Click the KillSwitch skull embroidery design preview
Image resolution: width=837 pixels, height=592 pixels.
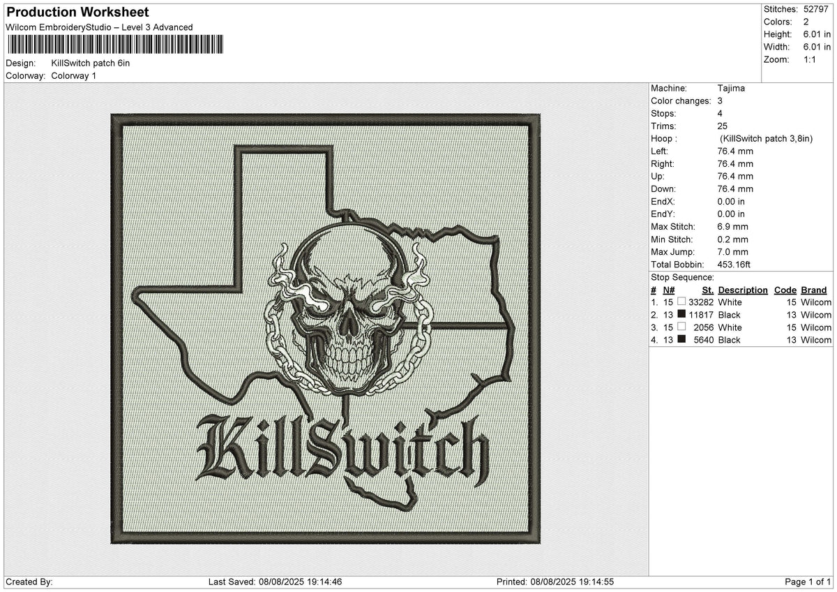[x=326, y=329]
